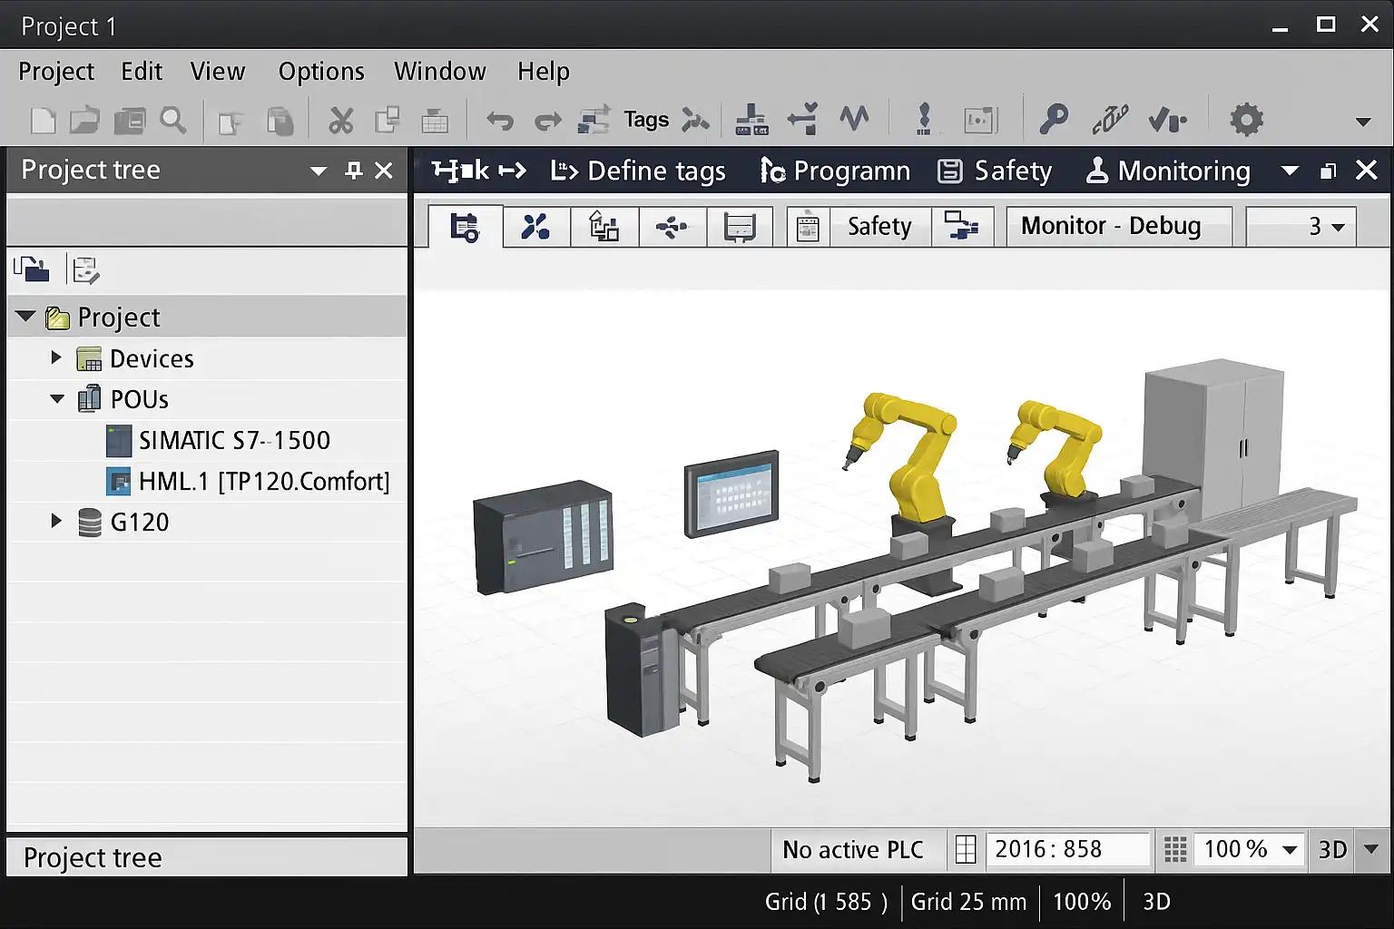This screenshot has width=1394, height=929.
Task: Open the Options menu
Action: 321,72
